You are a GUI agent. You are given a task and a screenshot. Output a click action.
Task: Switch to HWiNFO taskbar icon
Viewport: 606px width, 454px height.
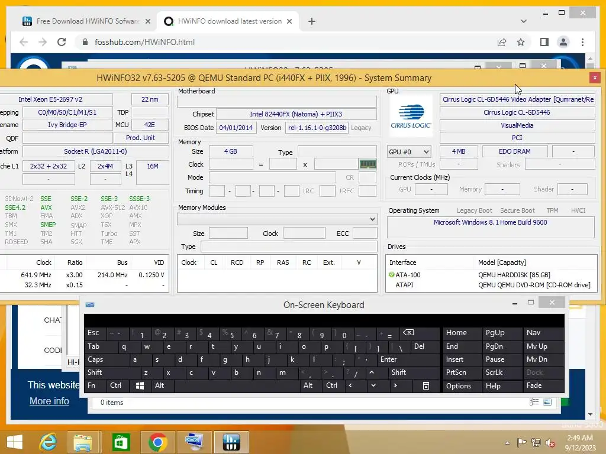[x=231, y=442]
